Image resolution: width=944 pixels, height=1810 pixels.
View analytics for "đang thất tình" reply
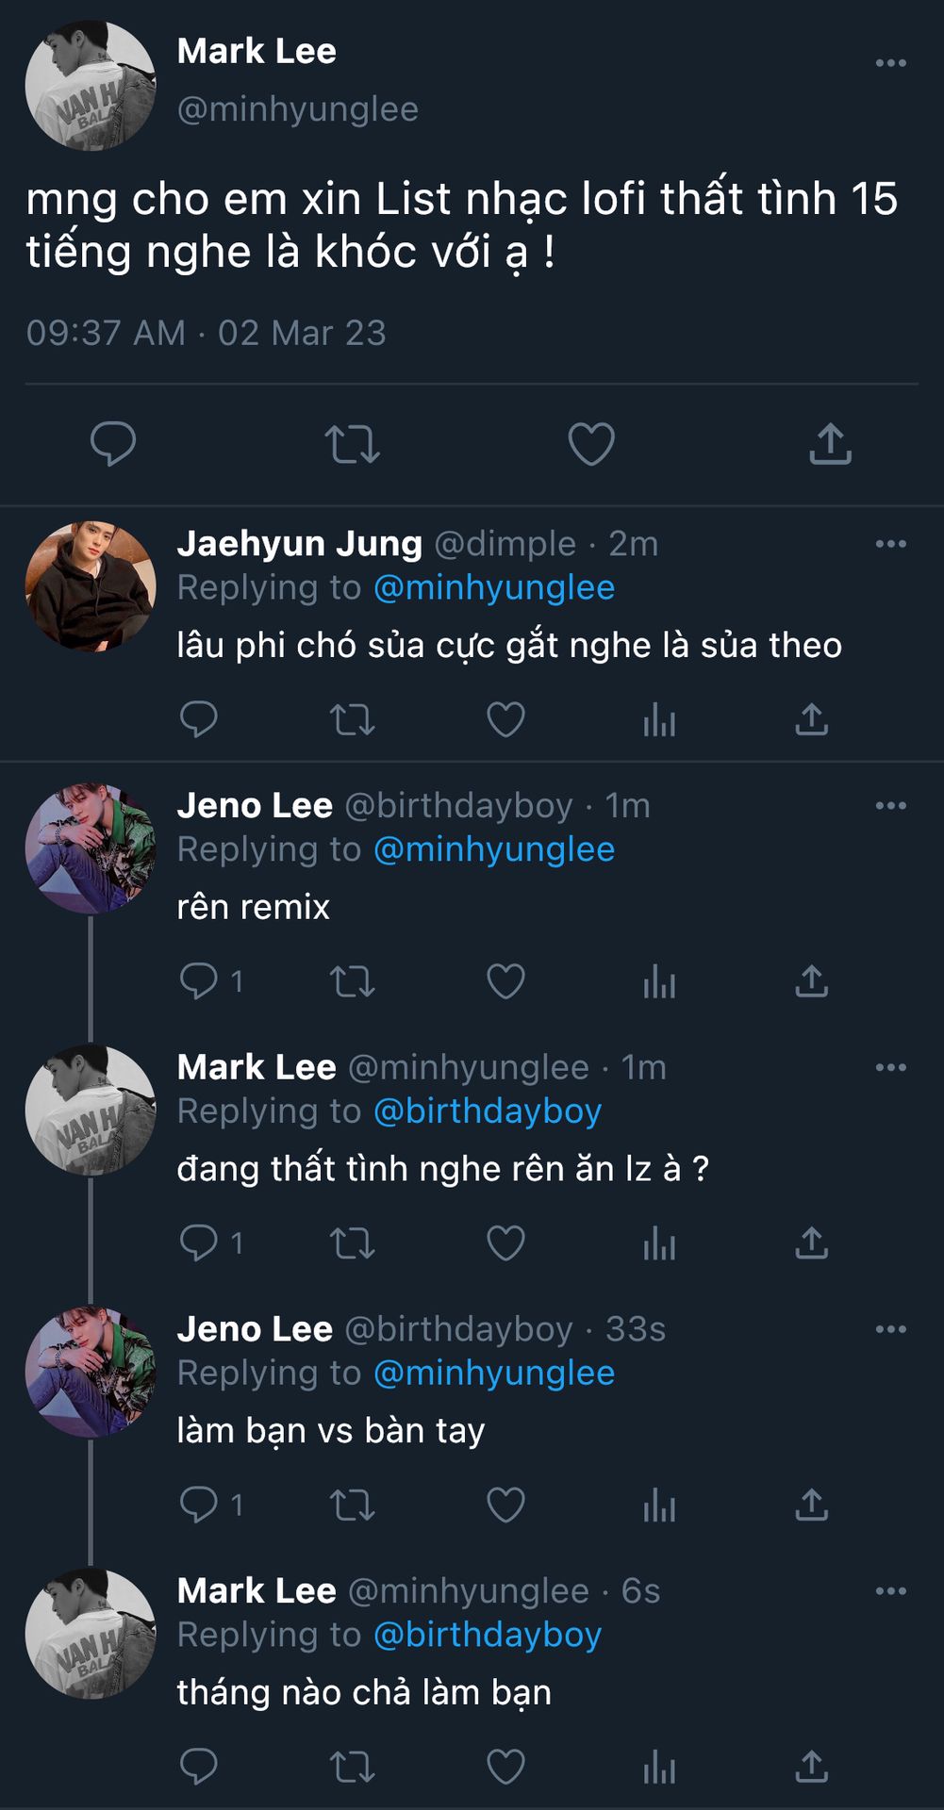[x=659, y=1244]
